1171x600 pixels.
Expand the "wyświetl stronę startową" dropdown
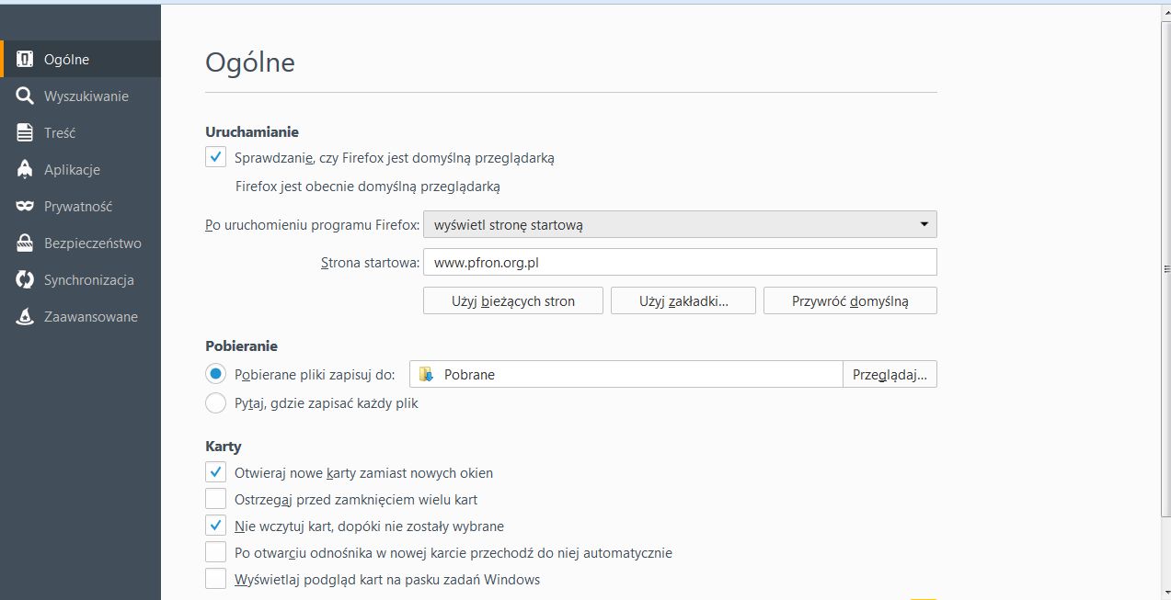click(x=680, y=225)
